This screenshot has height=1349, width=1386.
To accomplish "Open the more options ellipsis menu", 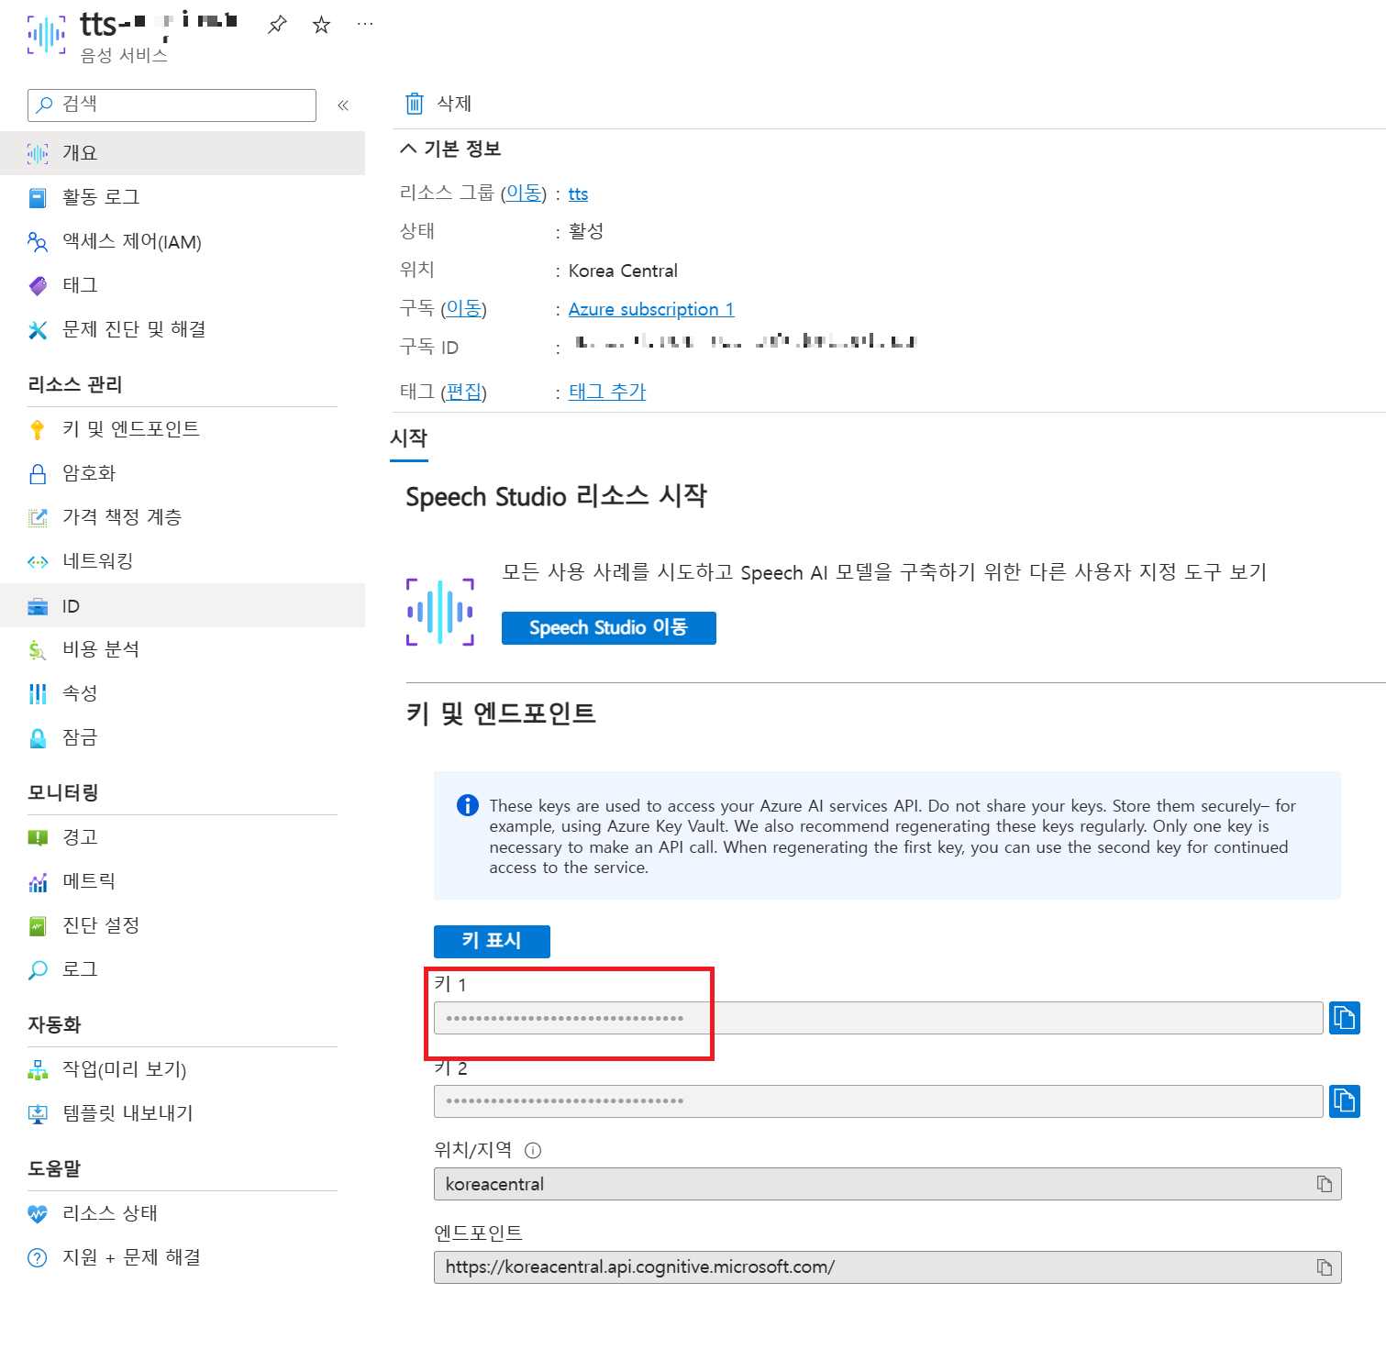I will click(365, 24).
